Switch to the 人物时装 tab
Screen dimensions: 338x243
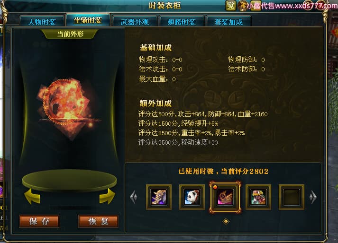(42, 21)
